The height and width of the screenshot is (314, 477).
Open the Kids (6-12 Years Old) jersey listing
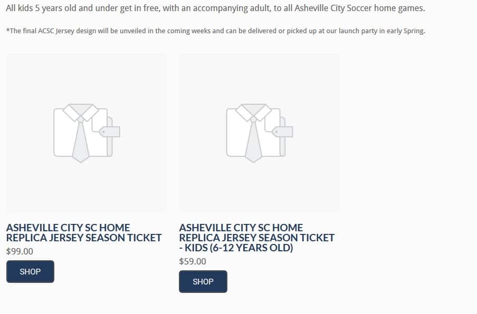(x=257, y=237)
